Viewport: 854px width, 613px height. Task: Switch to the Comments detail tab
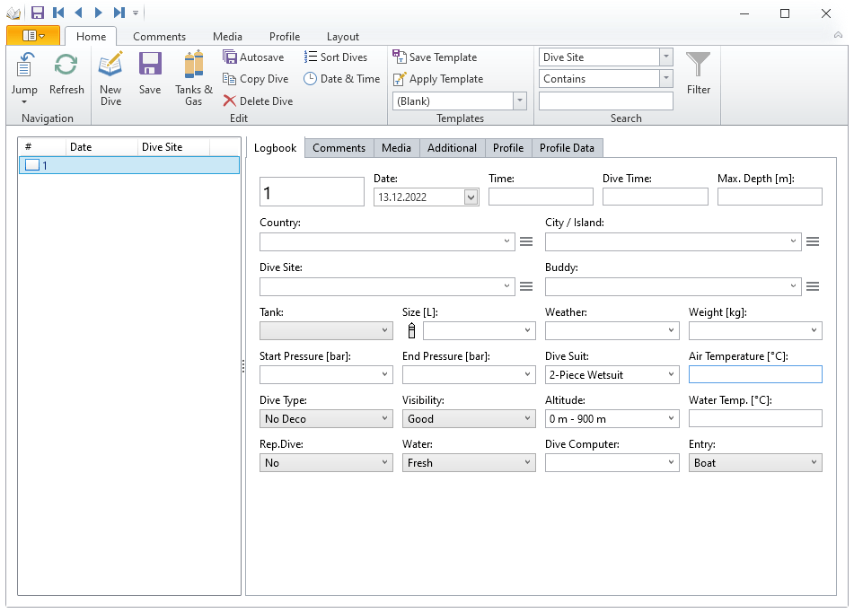click(x=339, y=148)
